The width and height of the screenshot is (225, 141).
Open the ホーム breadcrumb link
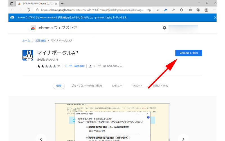pos(26,41)
